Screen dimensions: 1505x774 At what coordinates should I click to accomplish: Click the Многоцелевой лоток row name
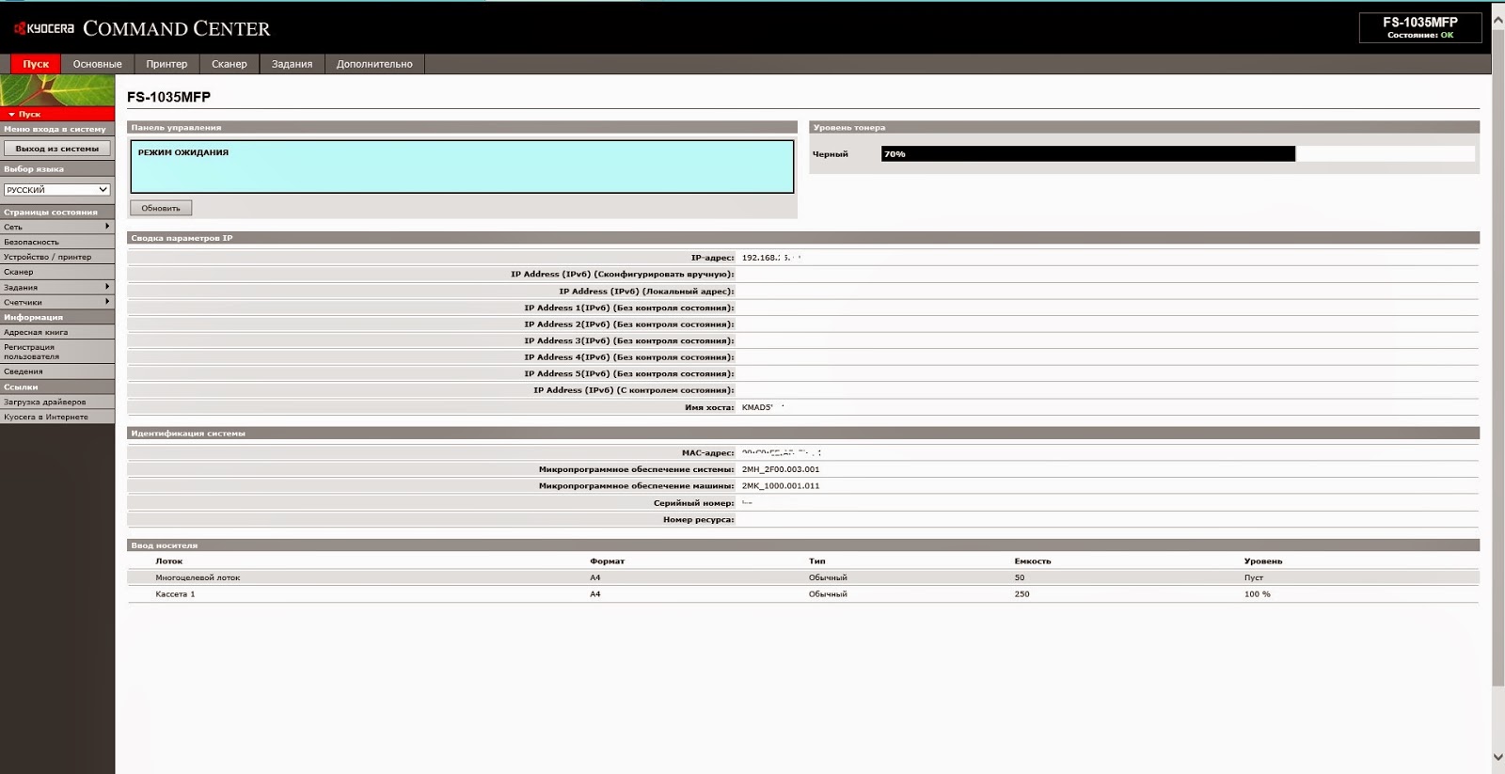click(x=198, y=577)
